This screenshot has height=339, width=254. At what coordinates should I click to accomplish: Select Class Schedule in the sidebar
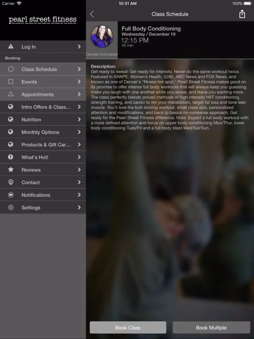[x=43, y=69]
